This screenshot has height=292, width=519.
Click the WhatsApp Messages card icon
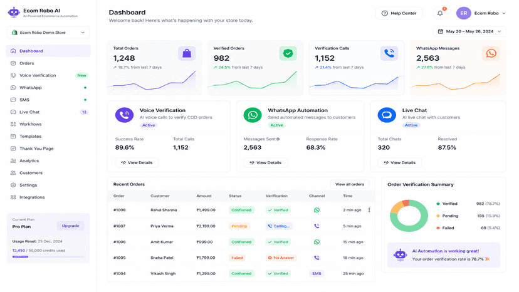coord(491,53)
